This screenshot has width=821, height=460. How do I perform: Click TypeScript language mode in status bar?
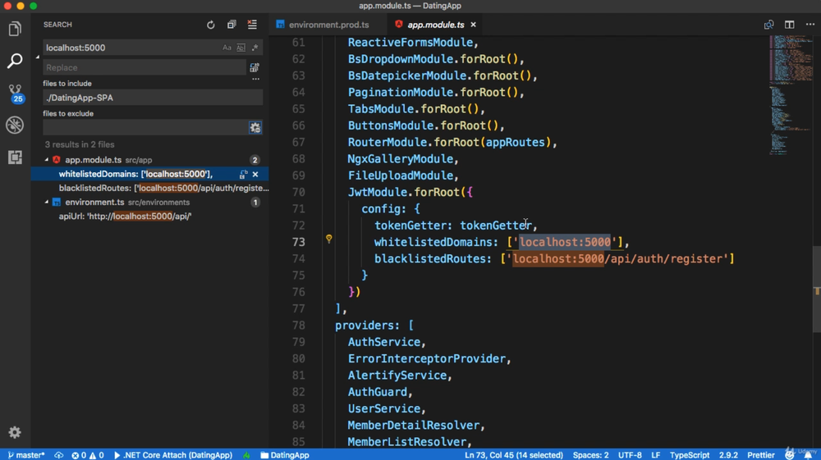pyautogui.click(x=689, y=454)
